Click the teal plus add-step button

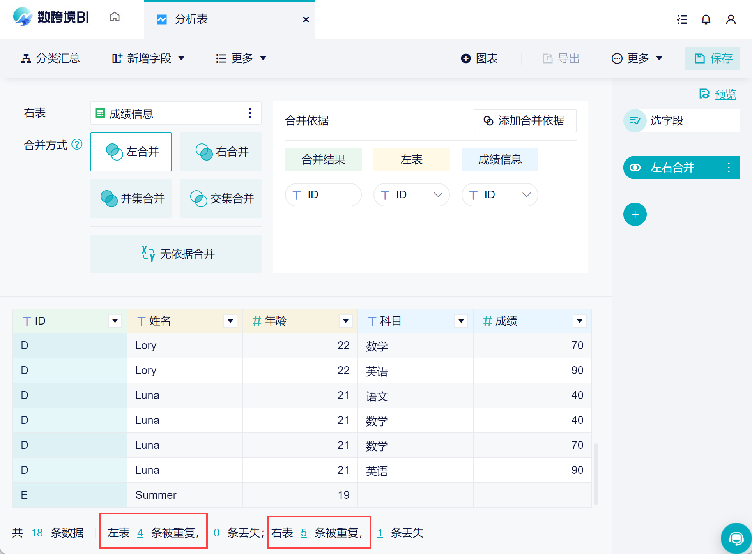tap(635, 214)
